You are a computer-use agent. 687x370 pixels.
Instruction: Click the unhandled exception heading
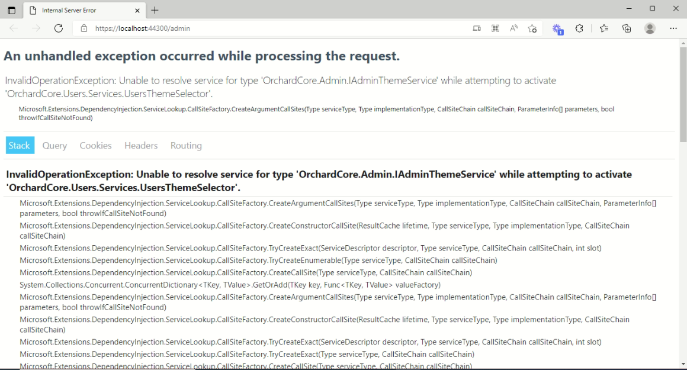[201, 56]
